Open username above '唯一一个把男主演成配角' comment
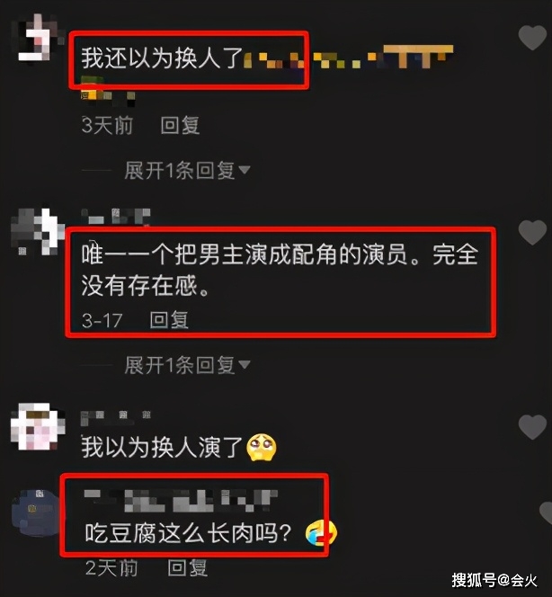This screenshot has width=552, height=597. (116, 216)
